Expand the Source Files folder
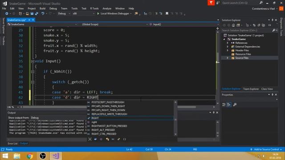 click(228, 58)
